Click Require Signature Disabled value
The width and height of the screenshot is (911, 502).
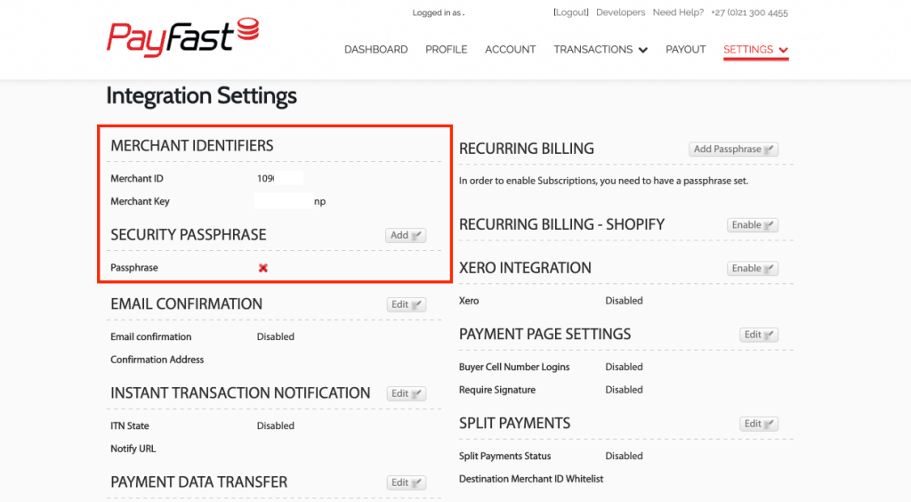click(624, 389)
